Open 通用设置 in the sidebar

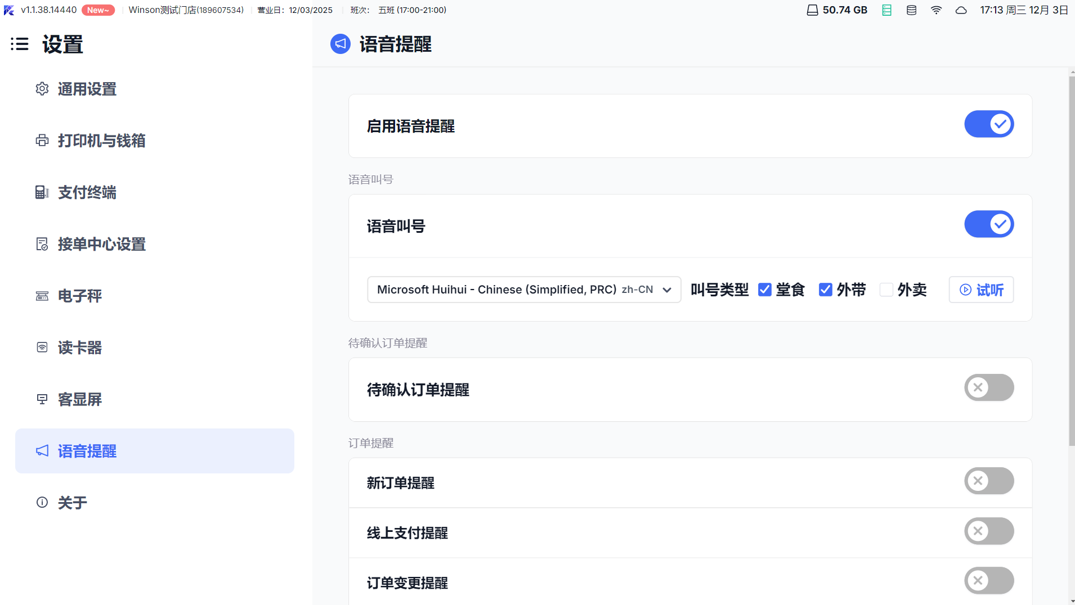click(x=87, y=89)
